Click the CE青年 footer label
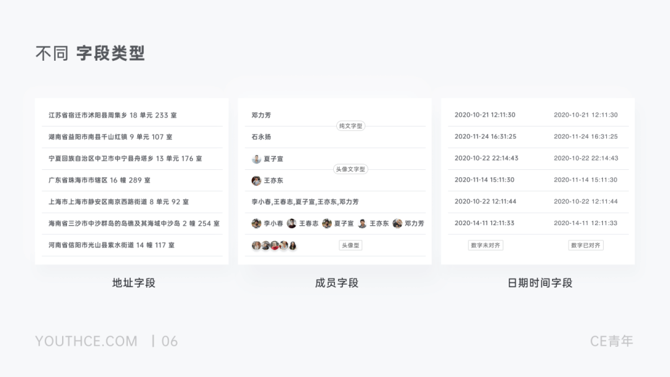 pos(612,341)
